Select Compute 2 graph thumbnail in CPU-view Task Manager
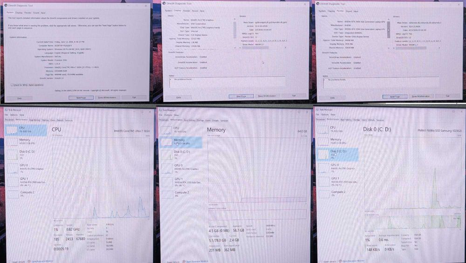The height and width of the screenshot is (263, 466). 12,194
